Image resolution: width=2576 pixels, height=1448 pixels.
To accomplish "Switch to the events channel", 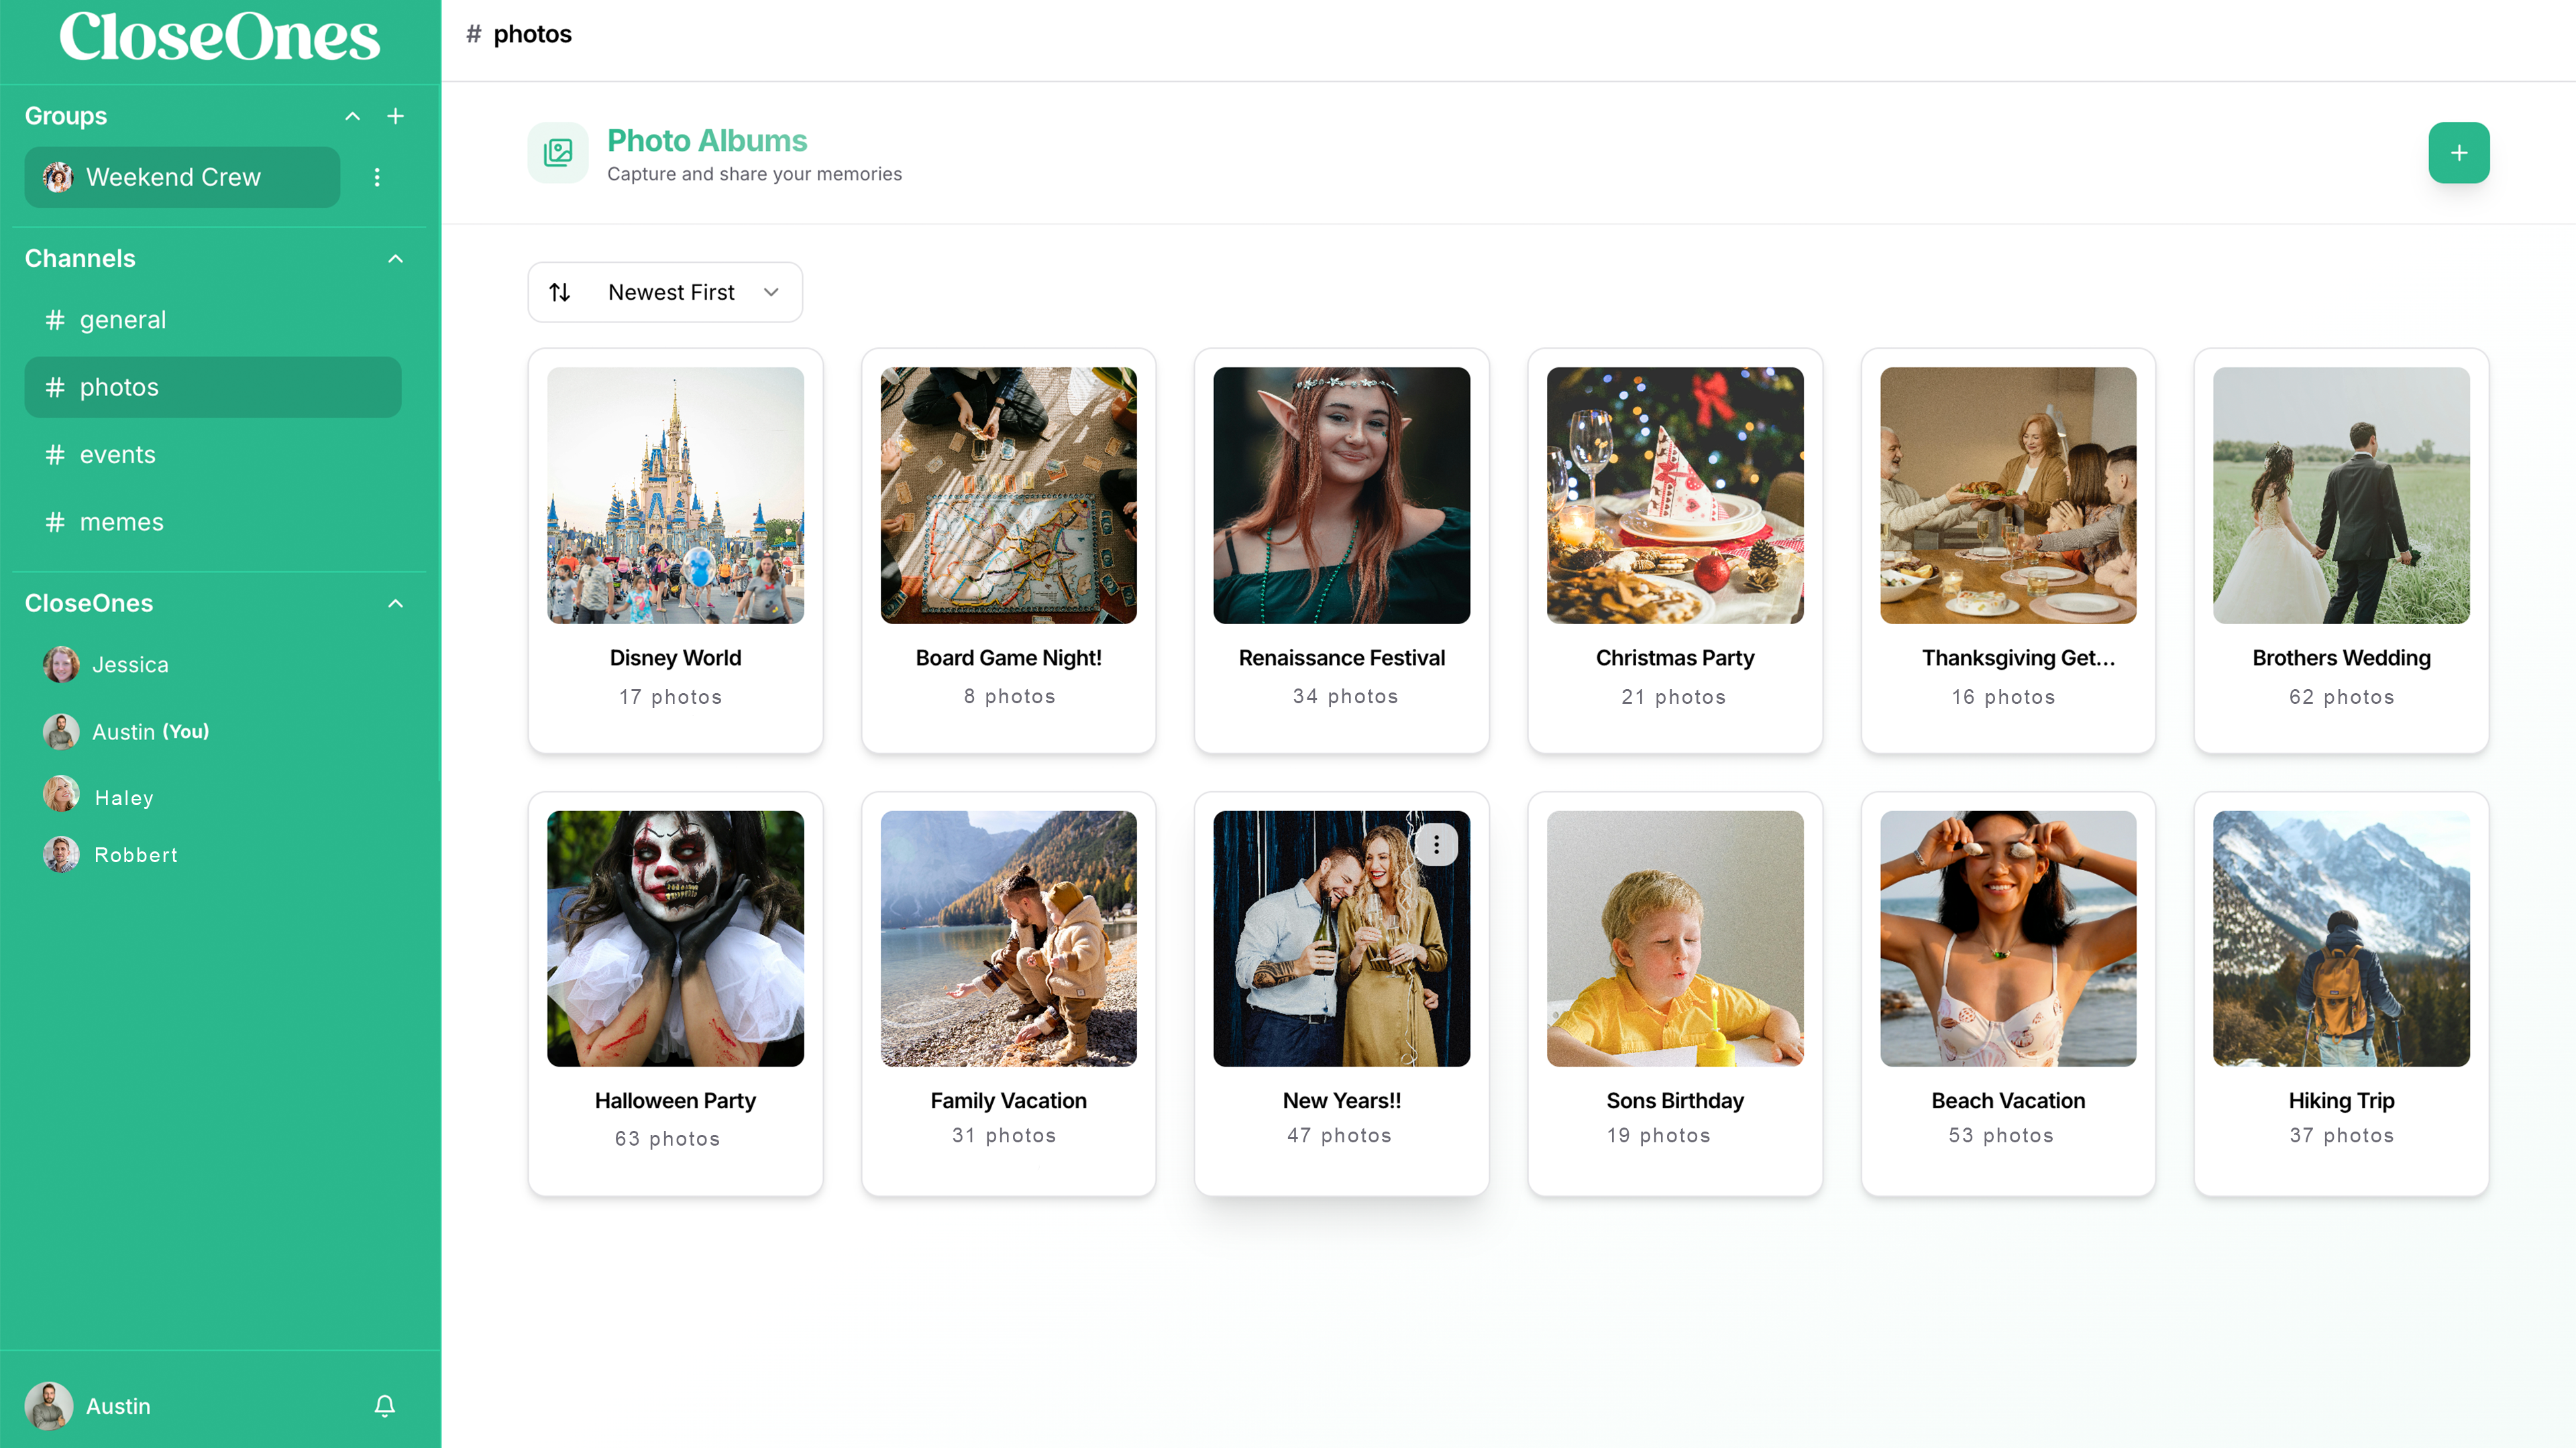I will point(117,455).
